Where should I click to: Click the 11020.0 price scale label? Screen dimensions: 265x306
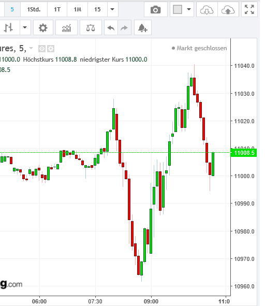[244, 121]
